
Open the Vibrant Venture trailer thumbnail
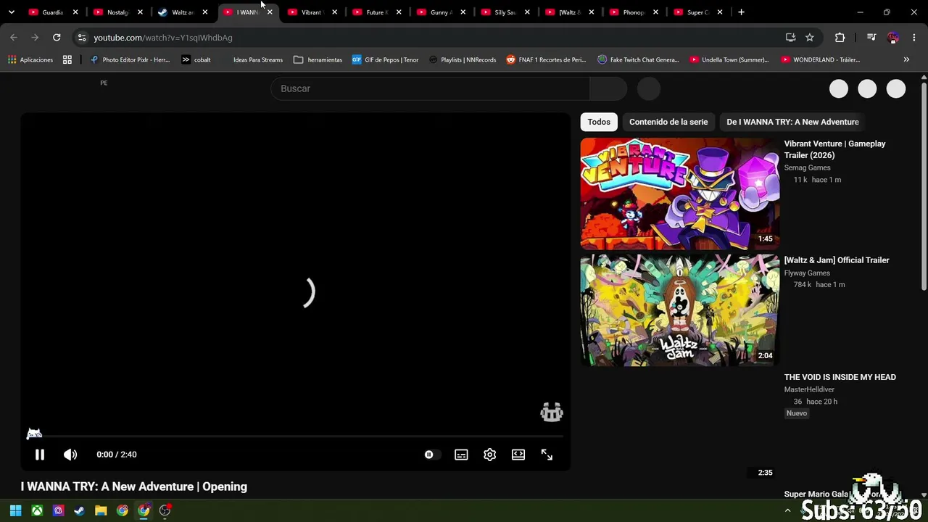pos(680,194)
